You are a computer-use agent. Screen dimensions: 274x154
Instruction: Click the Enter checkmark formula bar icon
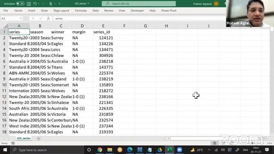click(x=41, y=18)
